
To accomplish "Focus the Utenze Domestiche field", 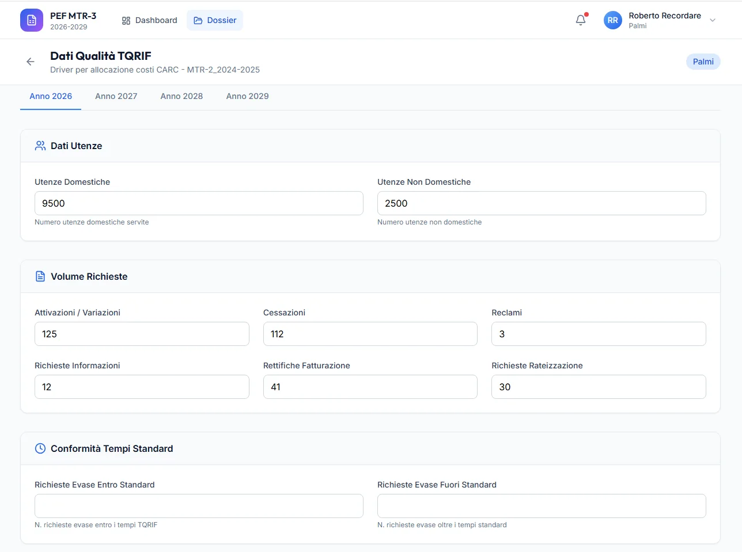I will point(199,203).
